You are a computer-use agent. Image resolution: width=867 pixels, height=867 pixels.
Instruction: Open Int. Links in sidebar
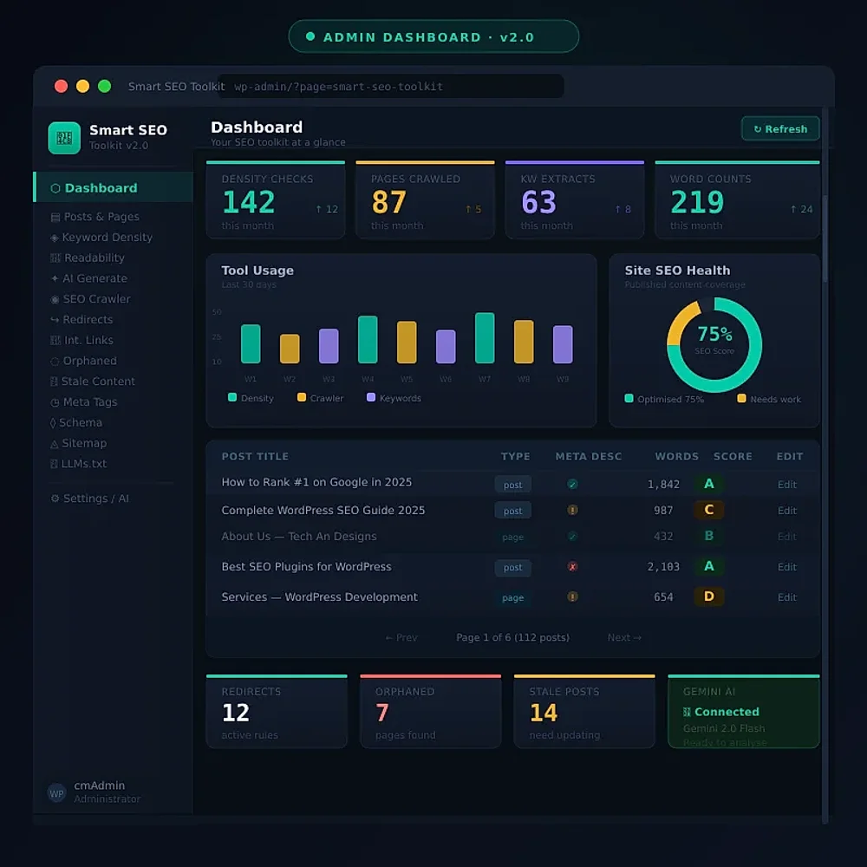(x=81, y=340)
